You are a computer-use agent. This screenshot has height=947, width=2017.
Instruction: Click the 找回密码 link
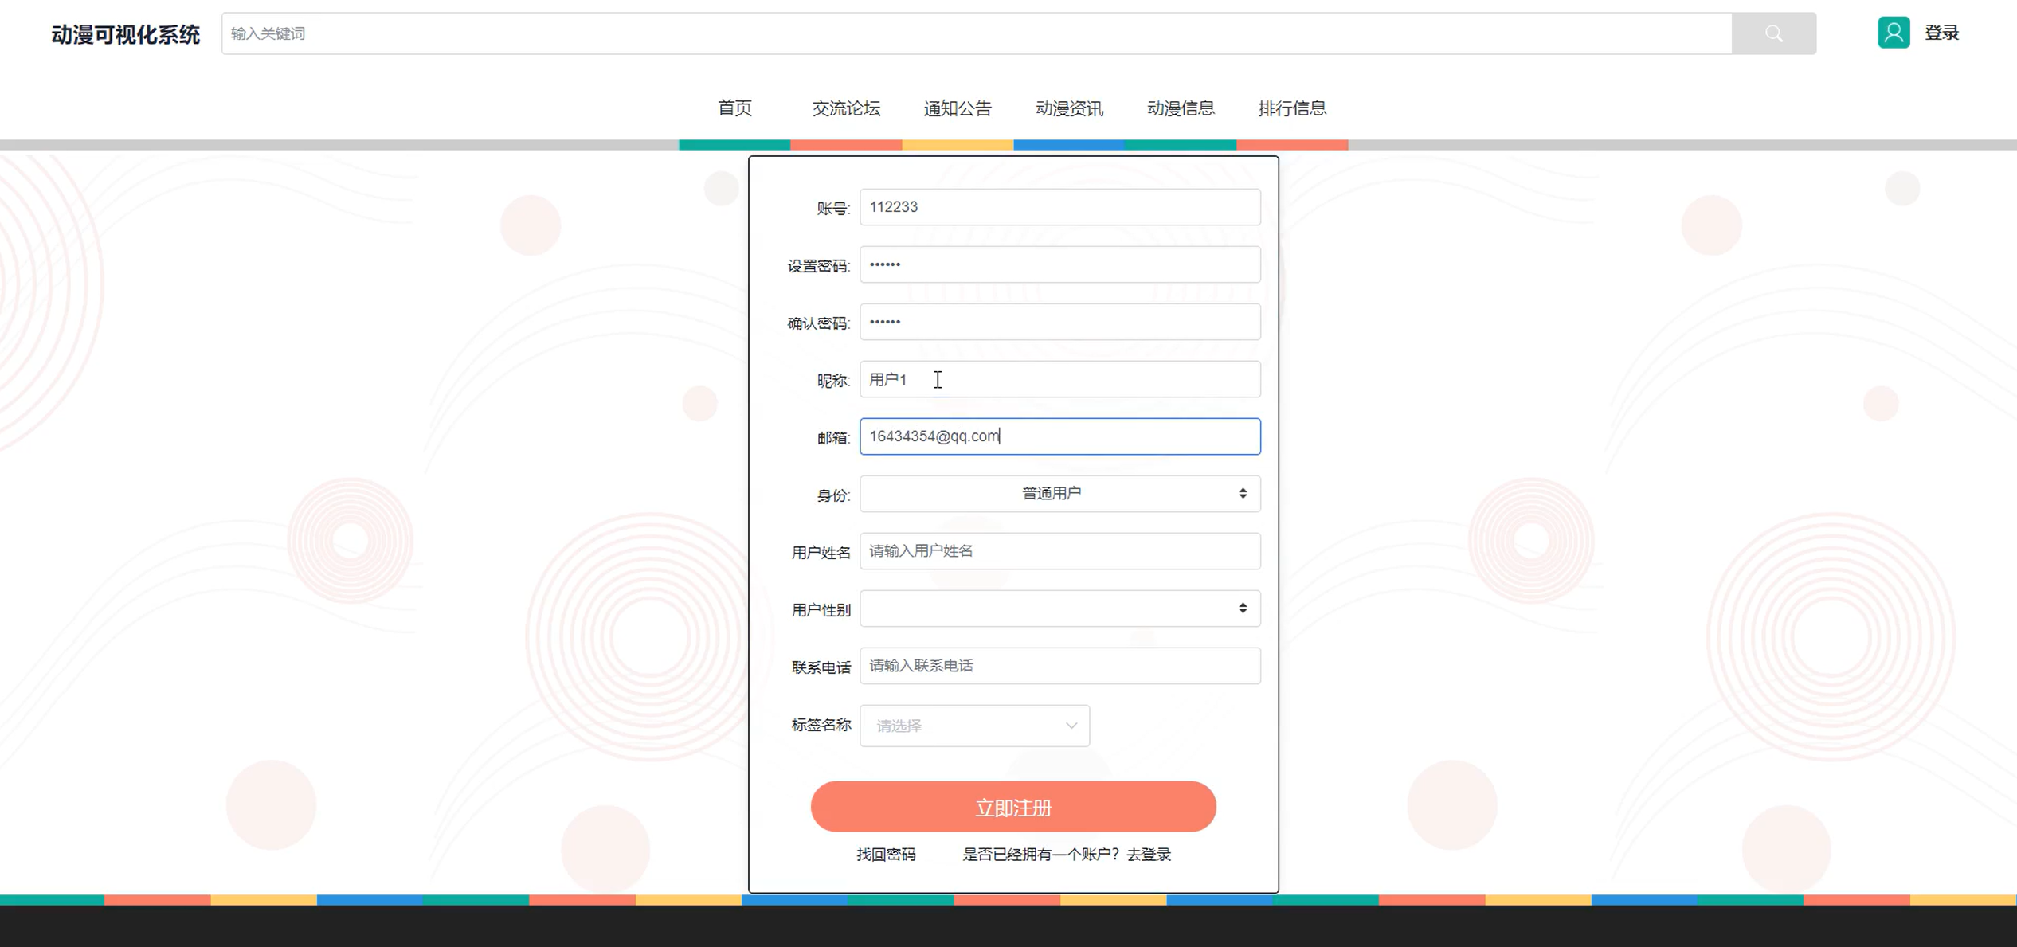tap(885, 855)
